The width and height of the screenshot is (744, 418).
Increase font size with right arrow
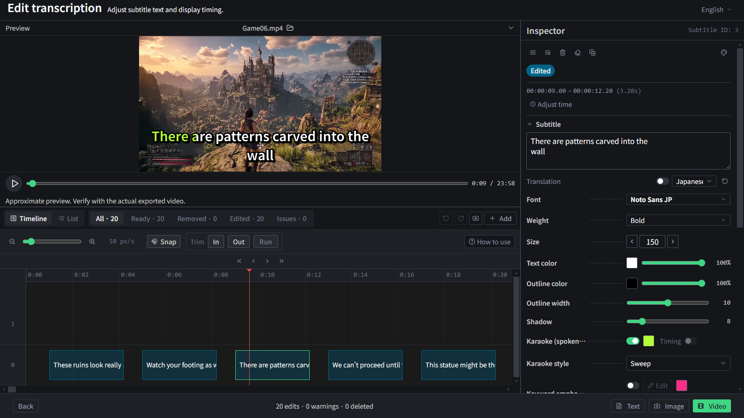673,242
